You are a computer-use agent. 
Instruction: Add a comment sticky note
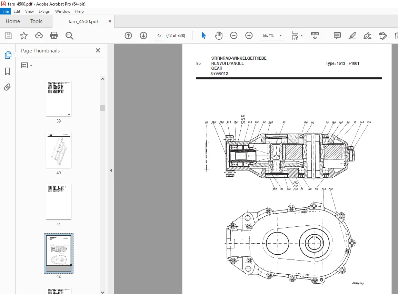pos(337,36)
